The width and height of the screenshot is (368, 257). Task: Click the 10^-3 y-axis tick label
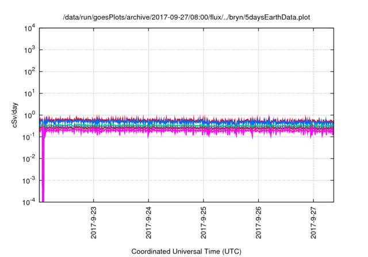pyautogui.click(x=29, y=181)
